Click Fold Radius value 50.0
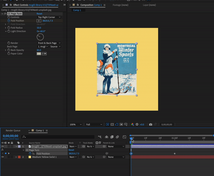This screenshot has width=214, height=176. pos(39,28)
